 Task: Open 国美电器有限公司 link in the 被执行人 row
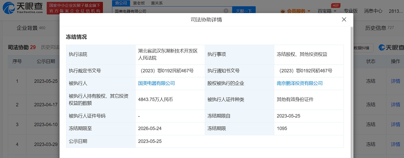coord(156,83)
